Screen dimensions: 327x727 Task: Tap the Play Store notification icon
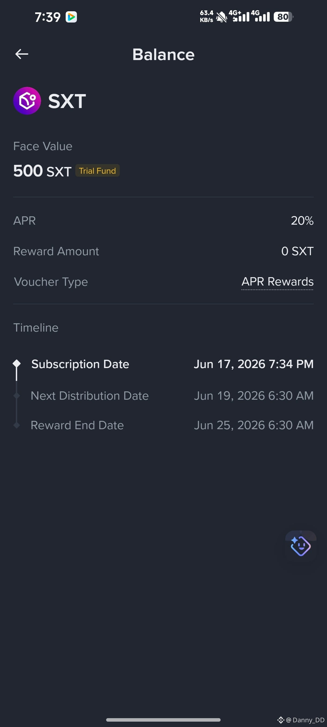71,17
